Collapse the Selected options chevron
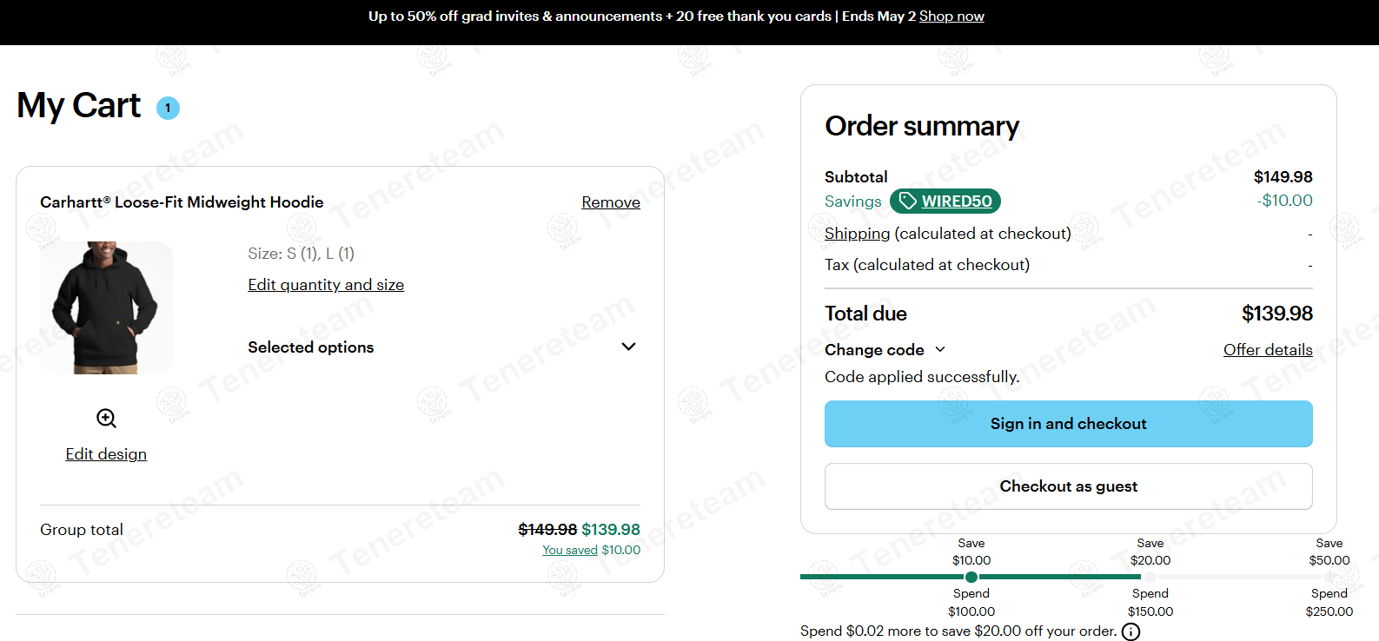1379x641 pixels. coord(628,347)
